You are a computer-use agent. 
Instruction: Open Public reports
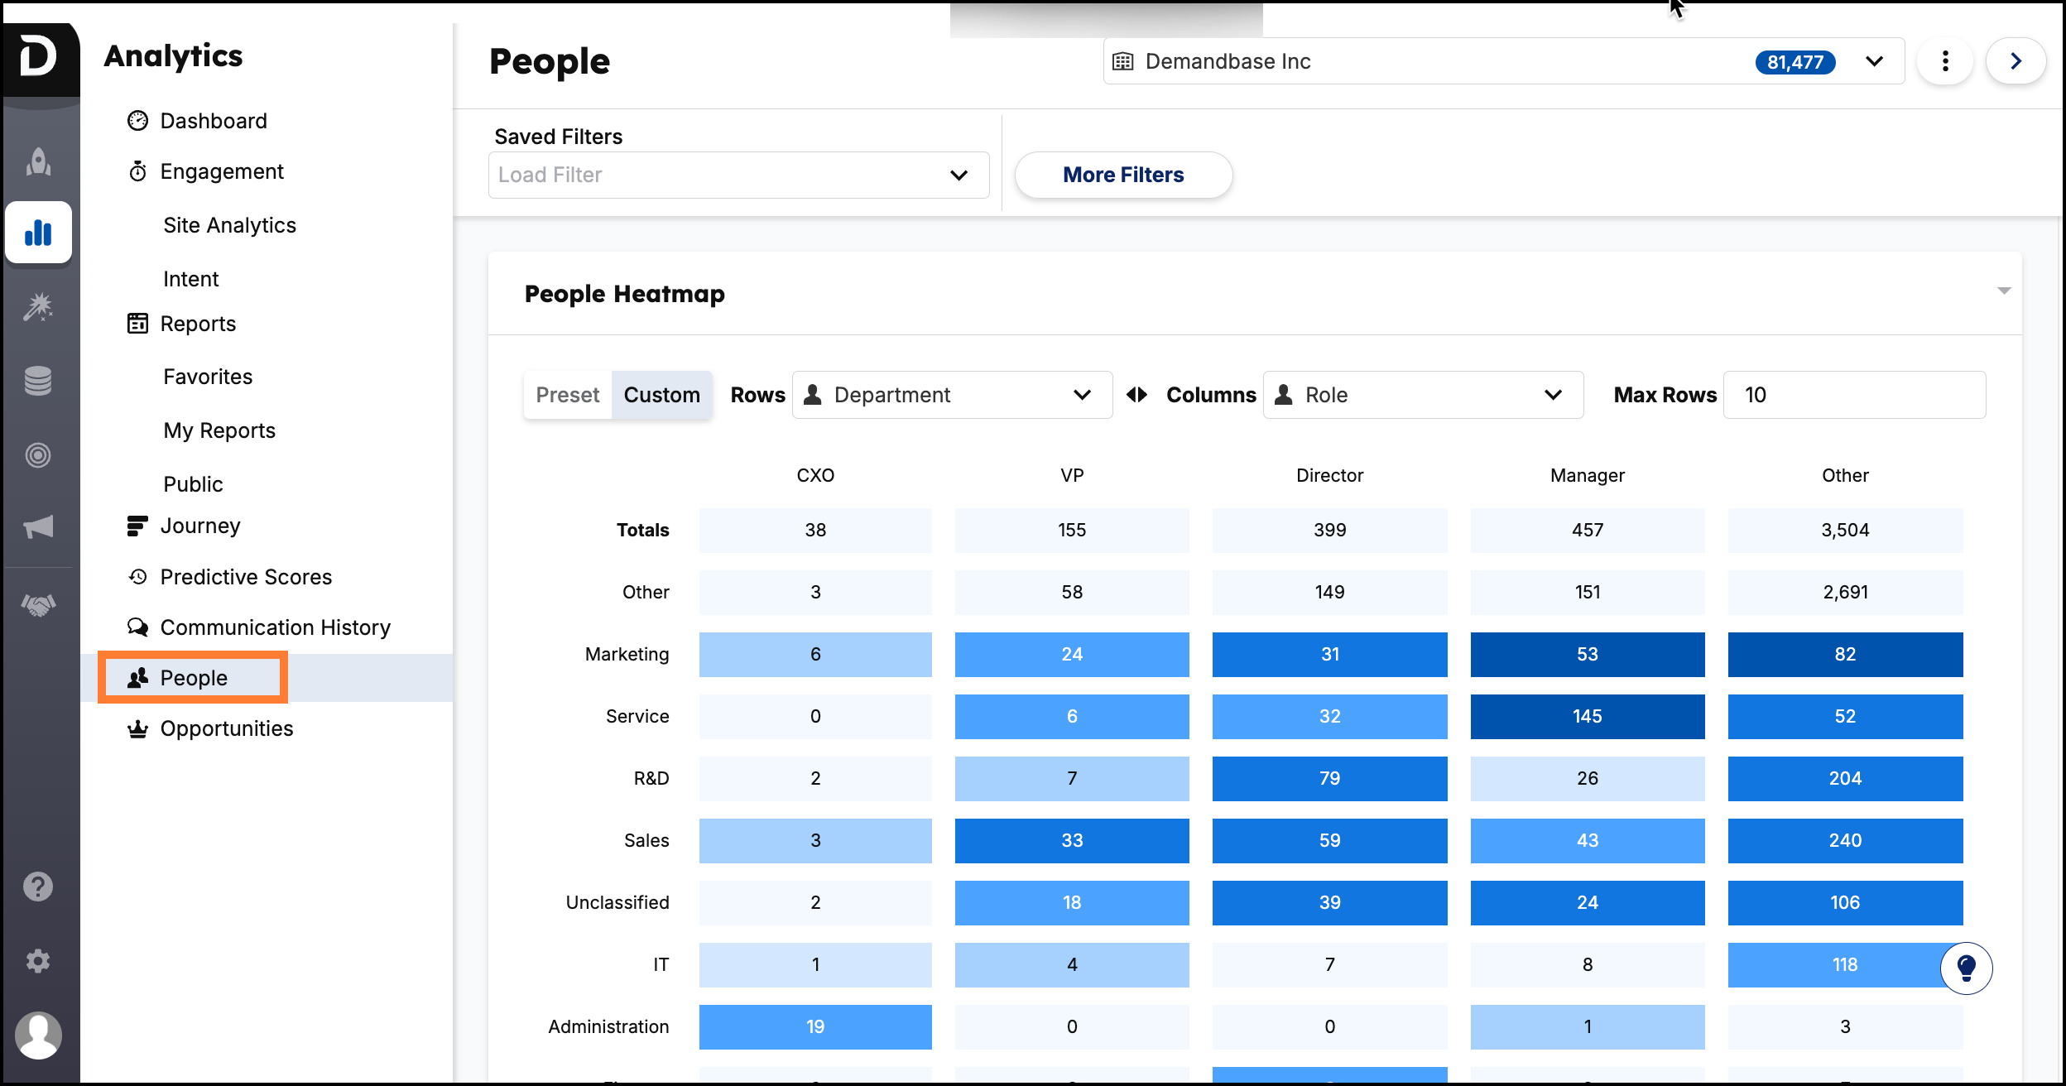(x=193, y=484)
